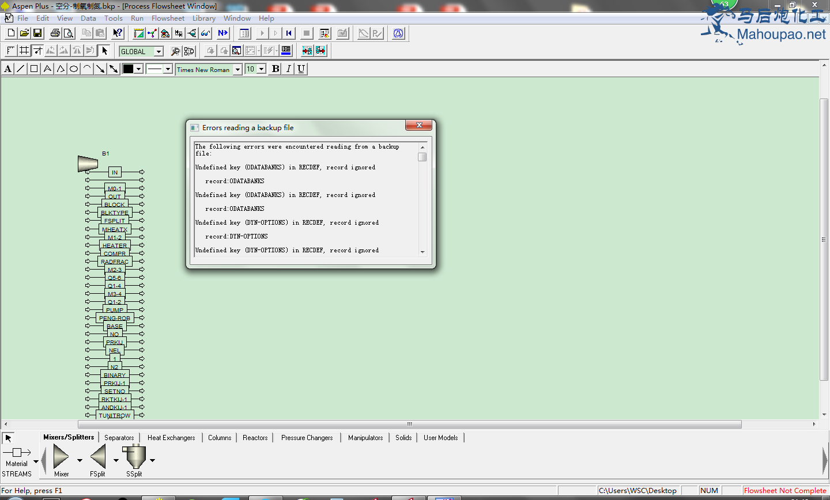This screenshot has width=830, height=500.
Task: Select the single Arrow drawing tool
Action: [100, 69]
